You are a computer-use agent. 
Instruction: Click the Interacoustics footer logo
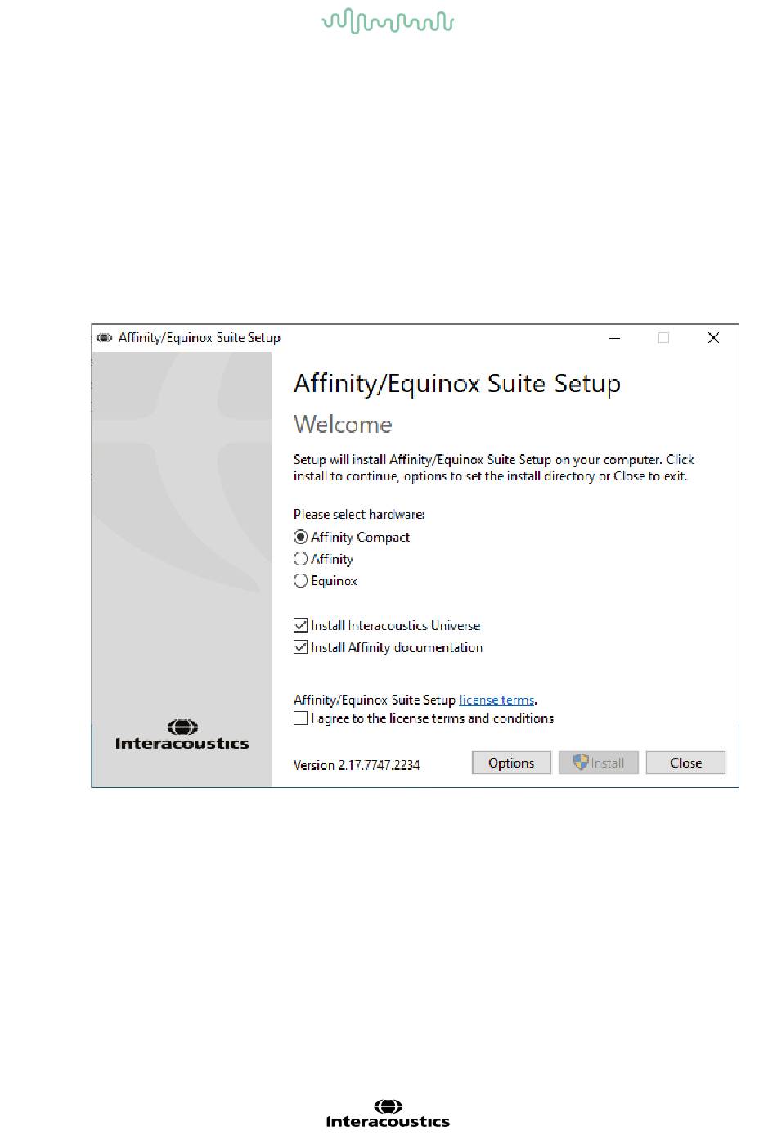coord(388,1115)
